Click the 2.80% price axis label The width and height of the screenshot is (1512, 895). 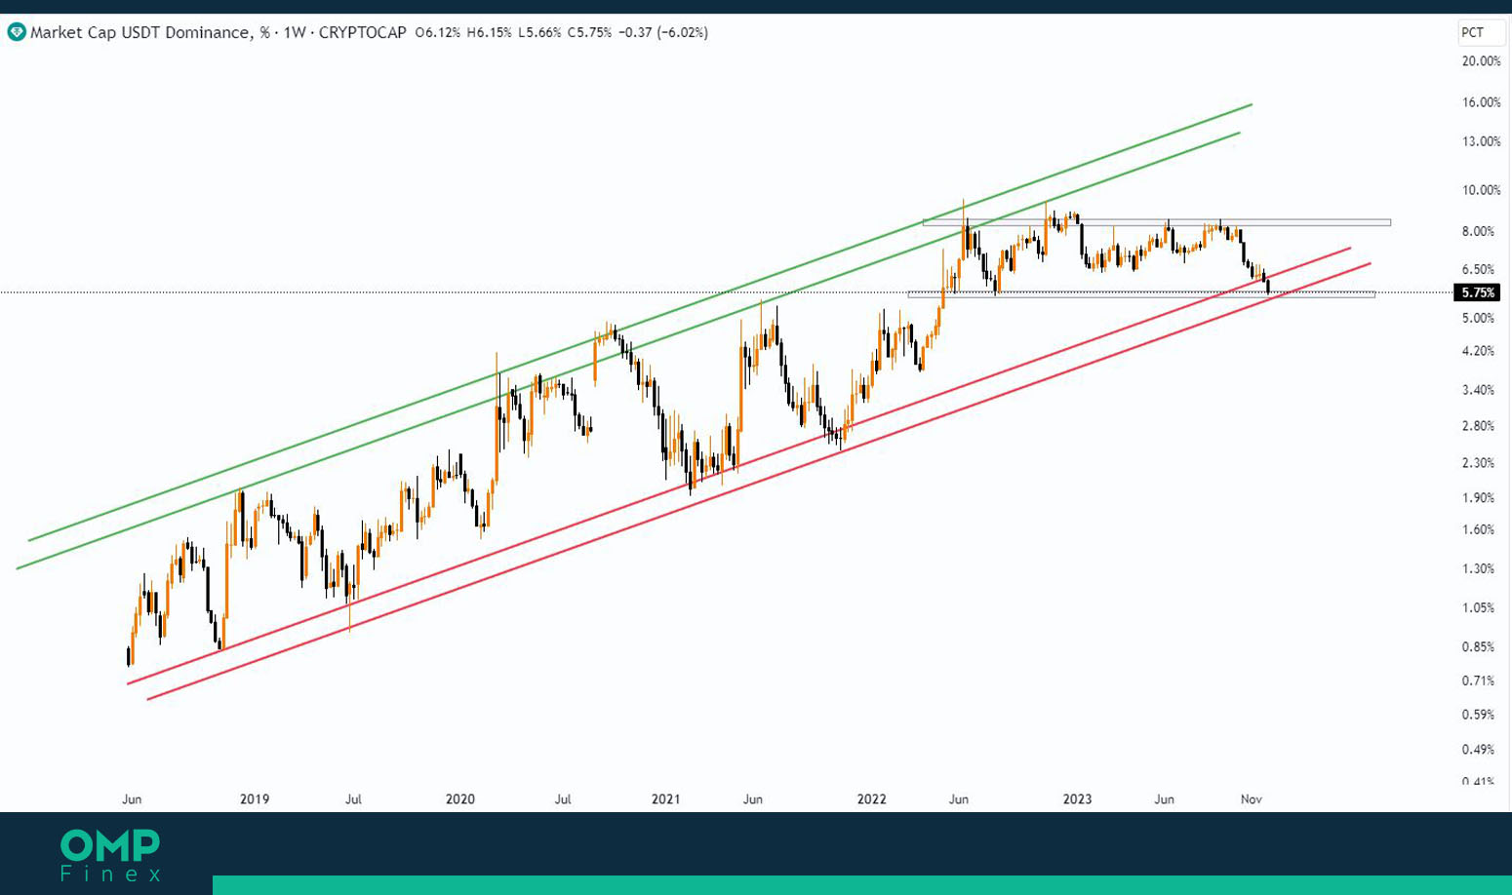pyautogui.click(x=1478, y=426)
